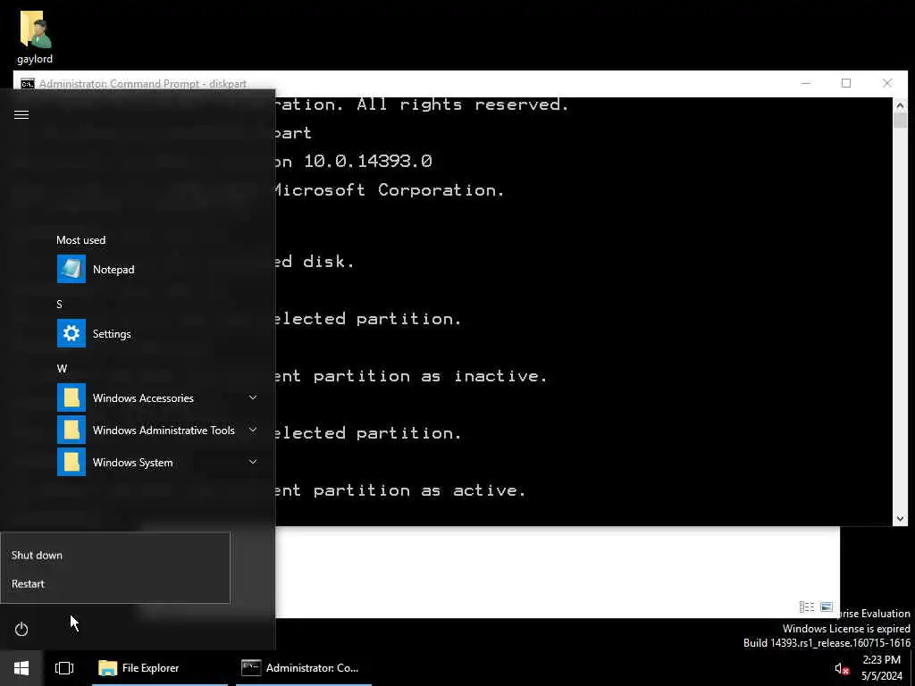Screen dimensions: 915x686
Task: Choose Shut down from power menu
Action: point(115,555)
